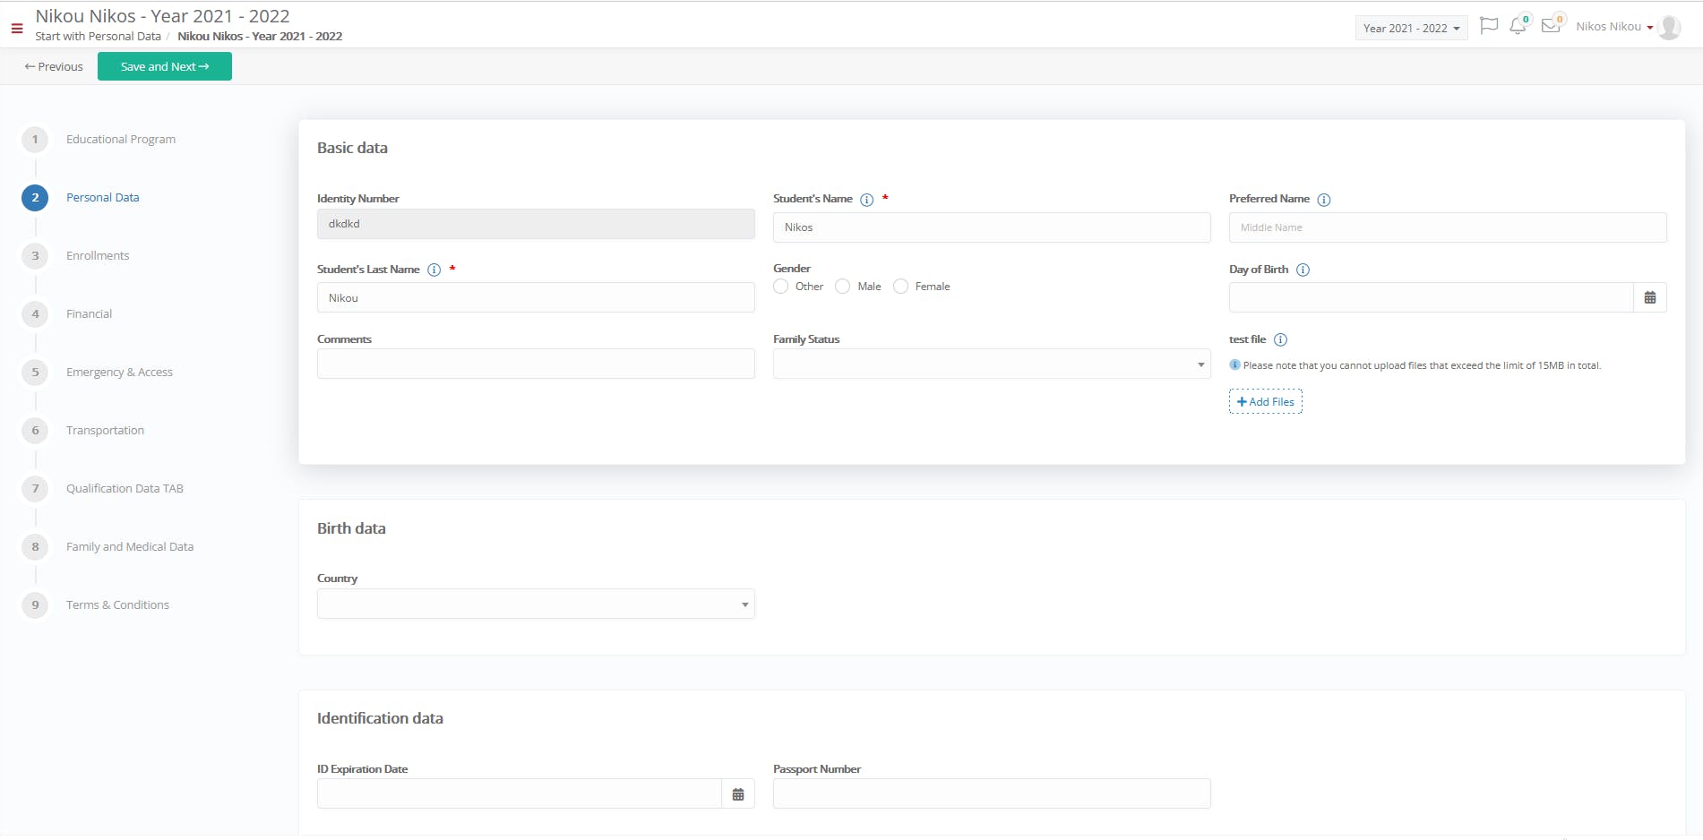
Task: Click step 1 circle icon
Action: pos(35,139)
